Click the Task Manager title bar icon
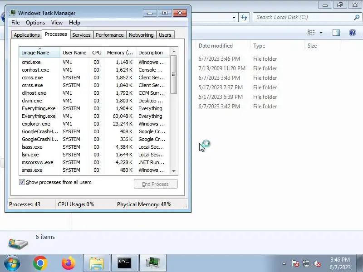This screenshot has width=363, height=272. coord(13,13)
